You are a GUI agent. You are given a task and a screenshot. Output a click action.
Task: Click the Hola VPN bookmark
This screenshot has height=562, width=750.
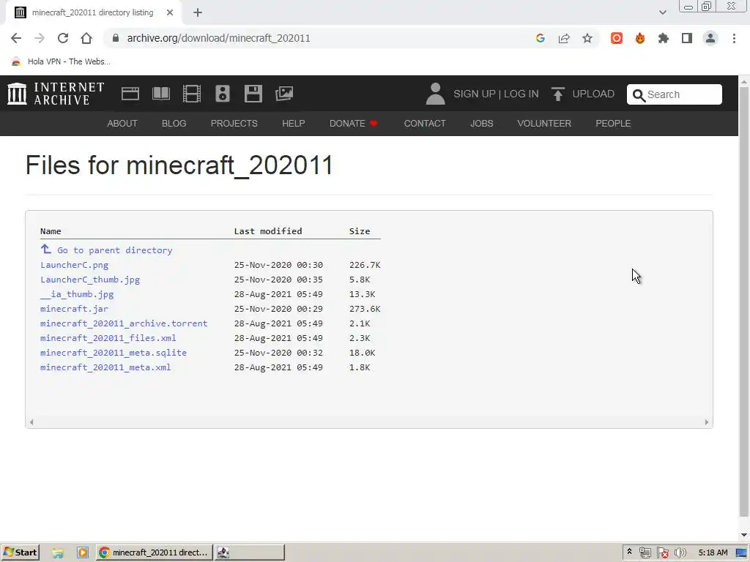click(61, 61)
